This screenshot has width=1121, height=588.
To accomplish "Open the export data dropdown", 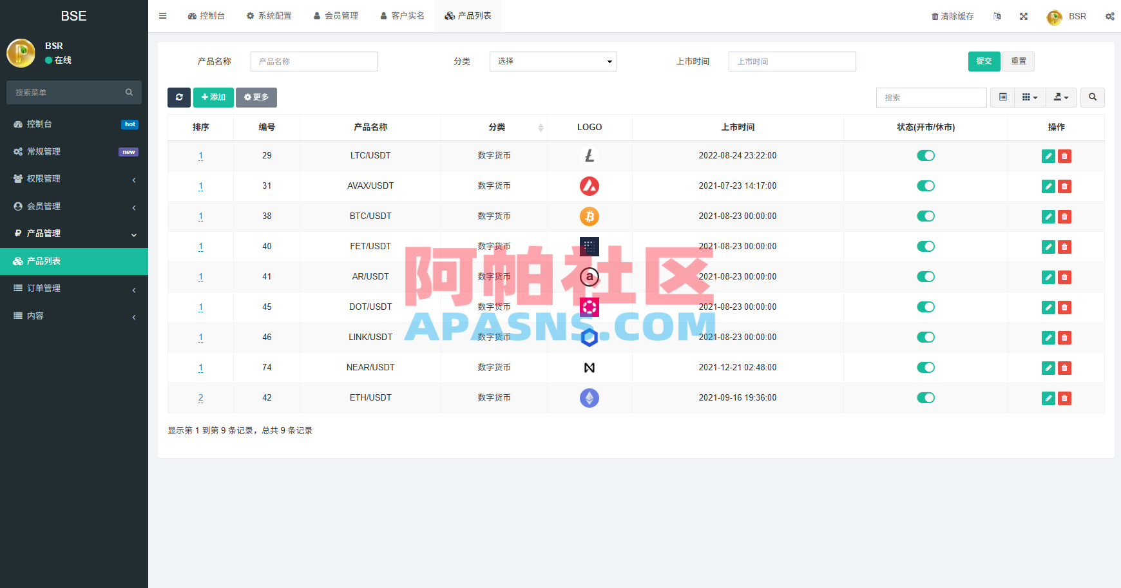I will tap(1061, 97).
